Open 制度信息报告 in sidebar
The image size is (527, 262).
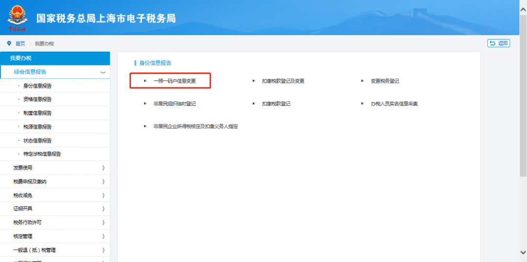pyautogui.click(x=37, y=113)
